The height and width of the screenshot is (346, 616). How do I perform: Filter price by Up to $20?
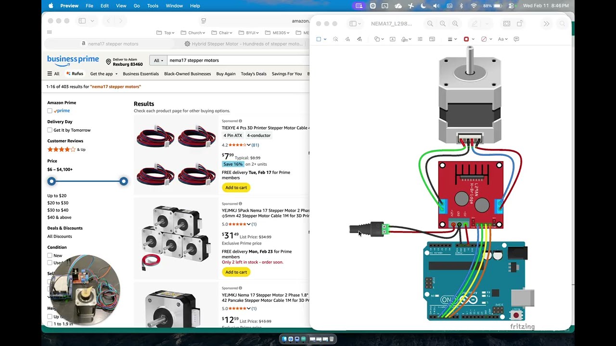[57, 196]
